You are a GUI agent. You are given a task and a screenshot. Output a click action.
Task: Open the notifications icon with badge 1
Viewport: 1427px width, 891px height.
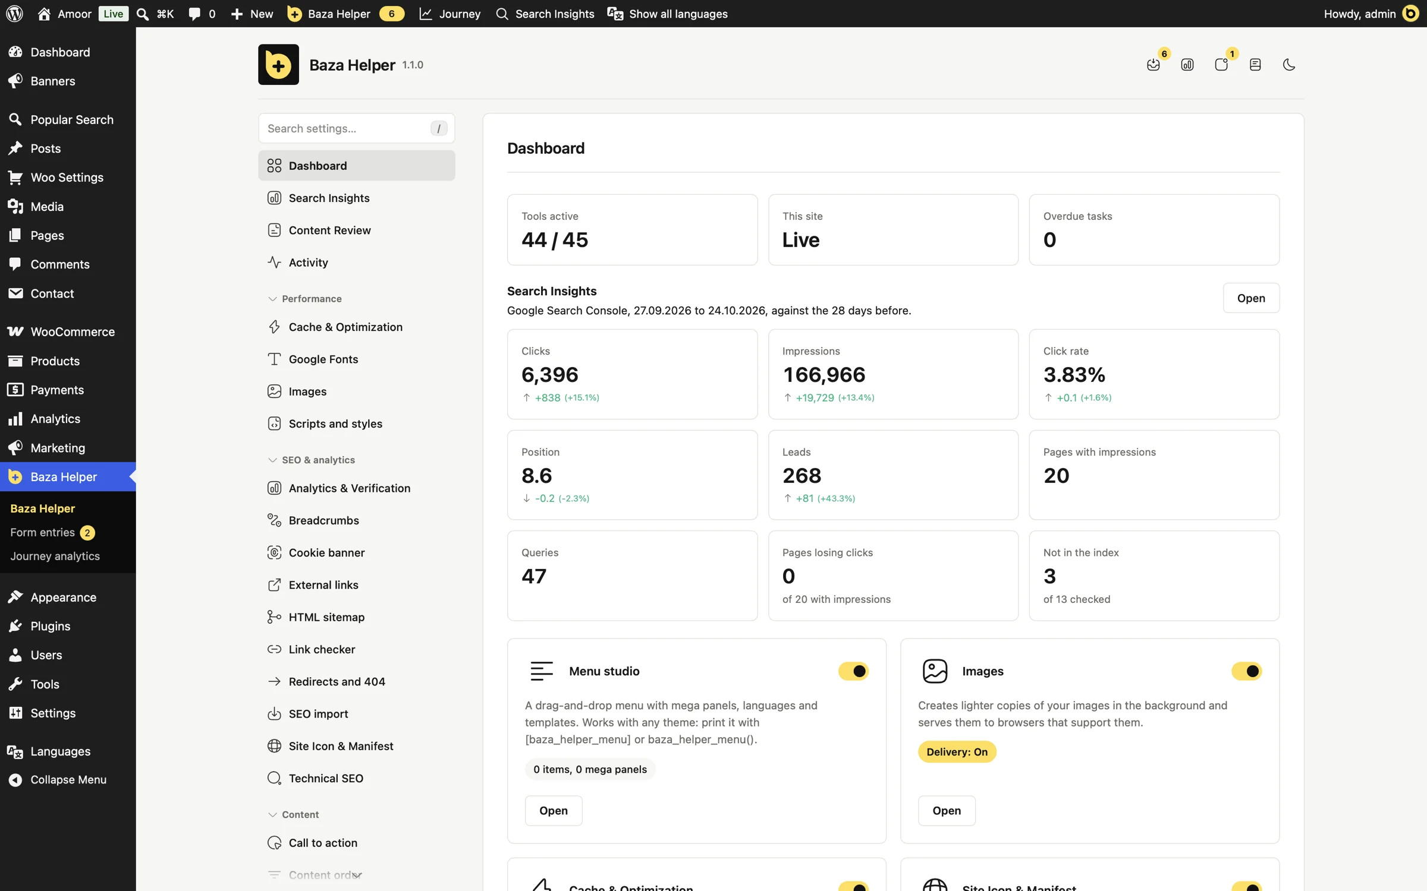pyautogui.click(x=1221, y=64)
